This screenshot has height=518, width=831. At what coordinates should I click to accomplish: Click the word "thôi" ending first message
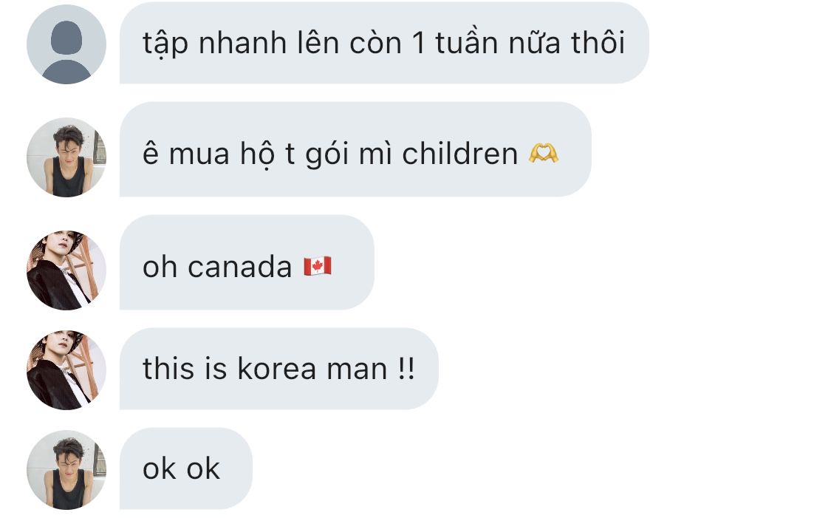pos(598,42)
